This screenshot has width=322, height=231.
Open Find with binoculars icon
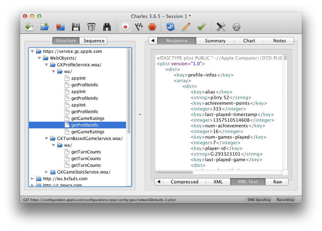pos(107,27)
